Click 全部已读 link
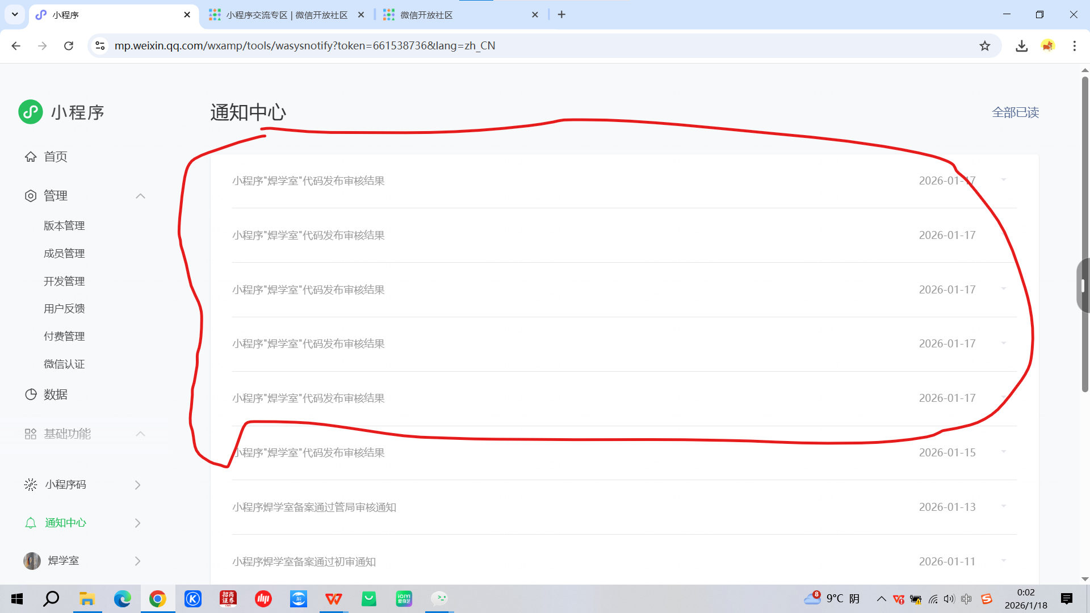The width and height of the screenshot is (1090, 613). (x=1015, y=112)
